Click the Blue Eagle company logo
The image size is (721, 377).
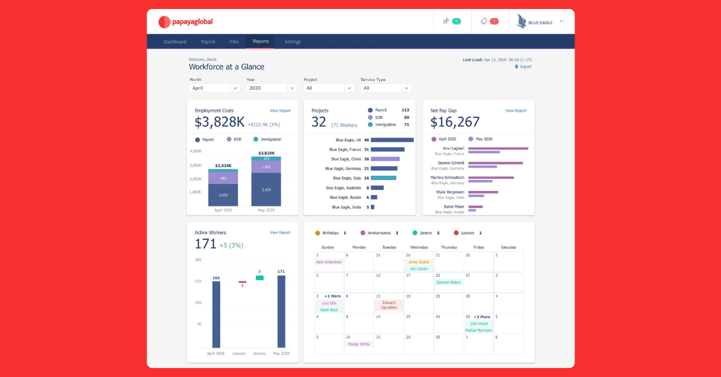coord(521,22)
